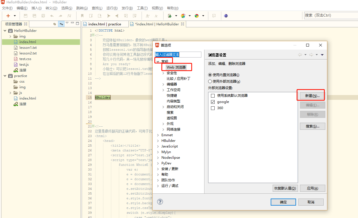358x218 pixels.
Task: Click the Chrome browser toolbar icon
Action: pos(197,16)
